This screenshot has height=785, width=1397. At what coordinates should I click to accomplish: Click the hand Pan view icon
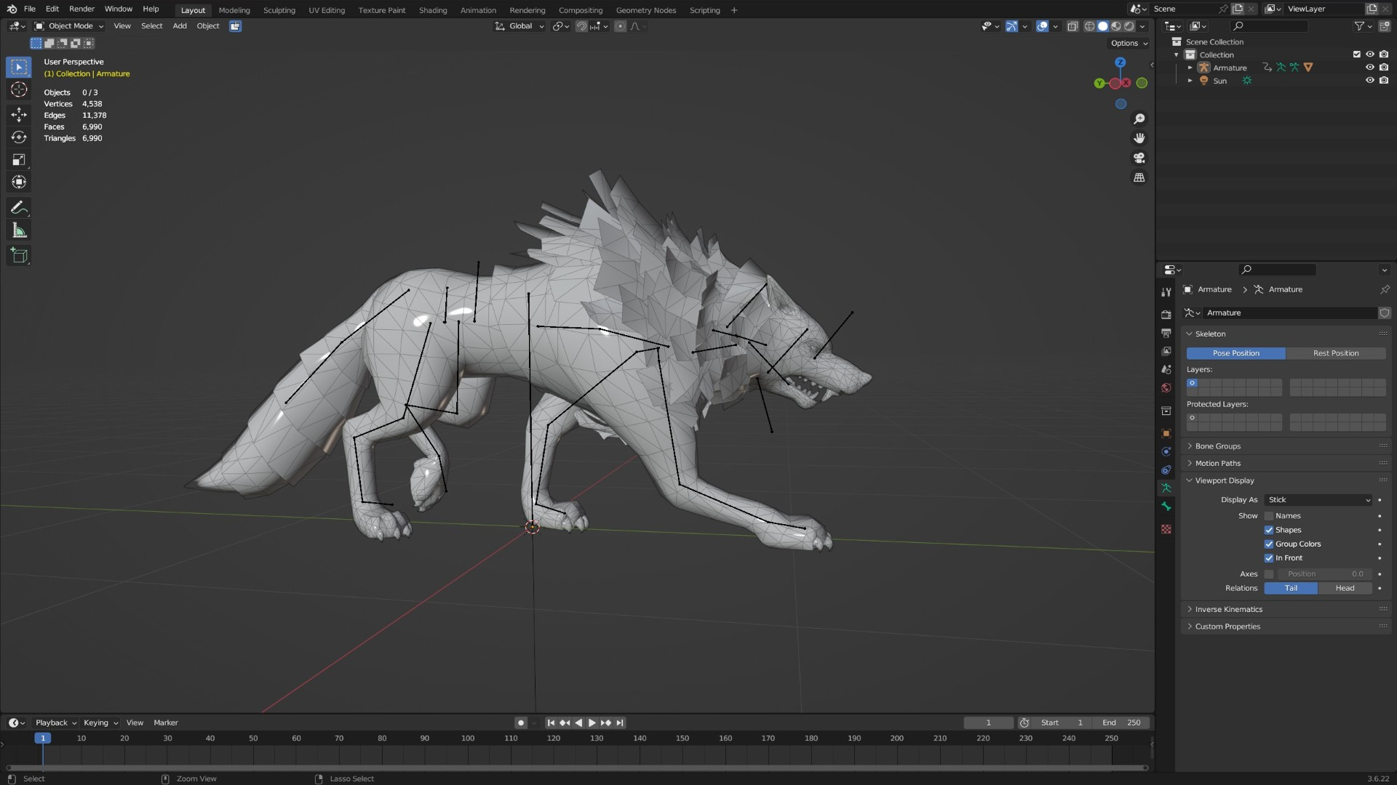(1139, 138)
